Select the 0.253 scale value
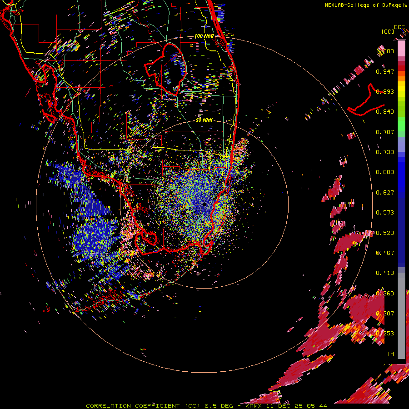Image resolution: width=409 pixels, height=409 pixels. click(385, 334)
